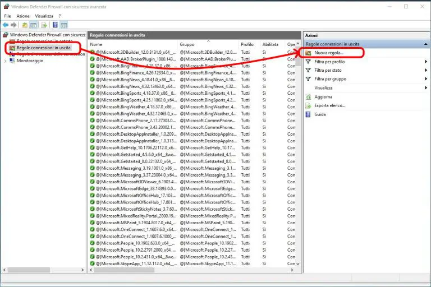The image size is (431, 287).
Task: Click the Gruppo cell Microsoft.MicrosoftOfficeHub_17.801 row
Action: click(x=208, y=202)
